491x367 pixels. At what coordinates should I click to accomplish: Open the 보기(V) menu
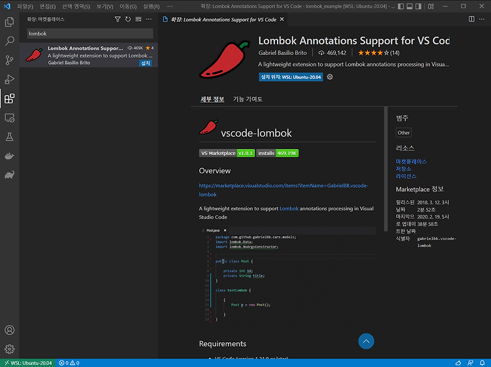[105, 7]
